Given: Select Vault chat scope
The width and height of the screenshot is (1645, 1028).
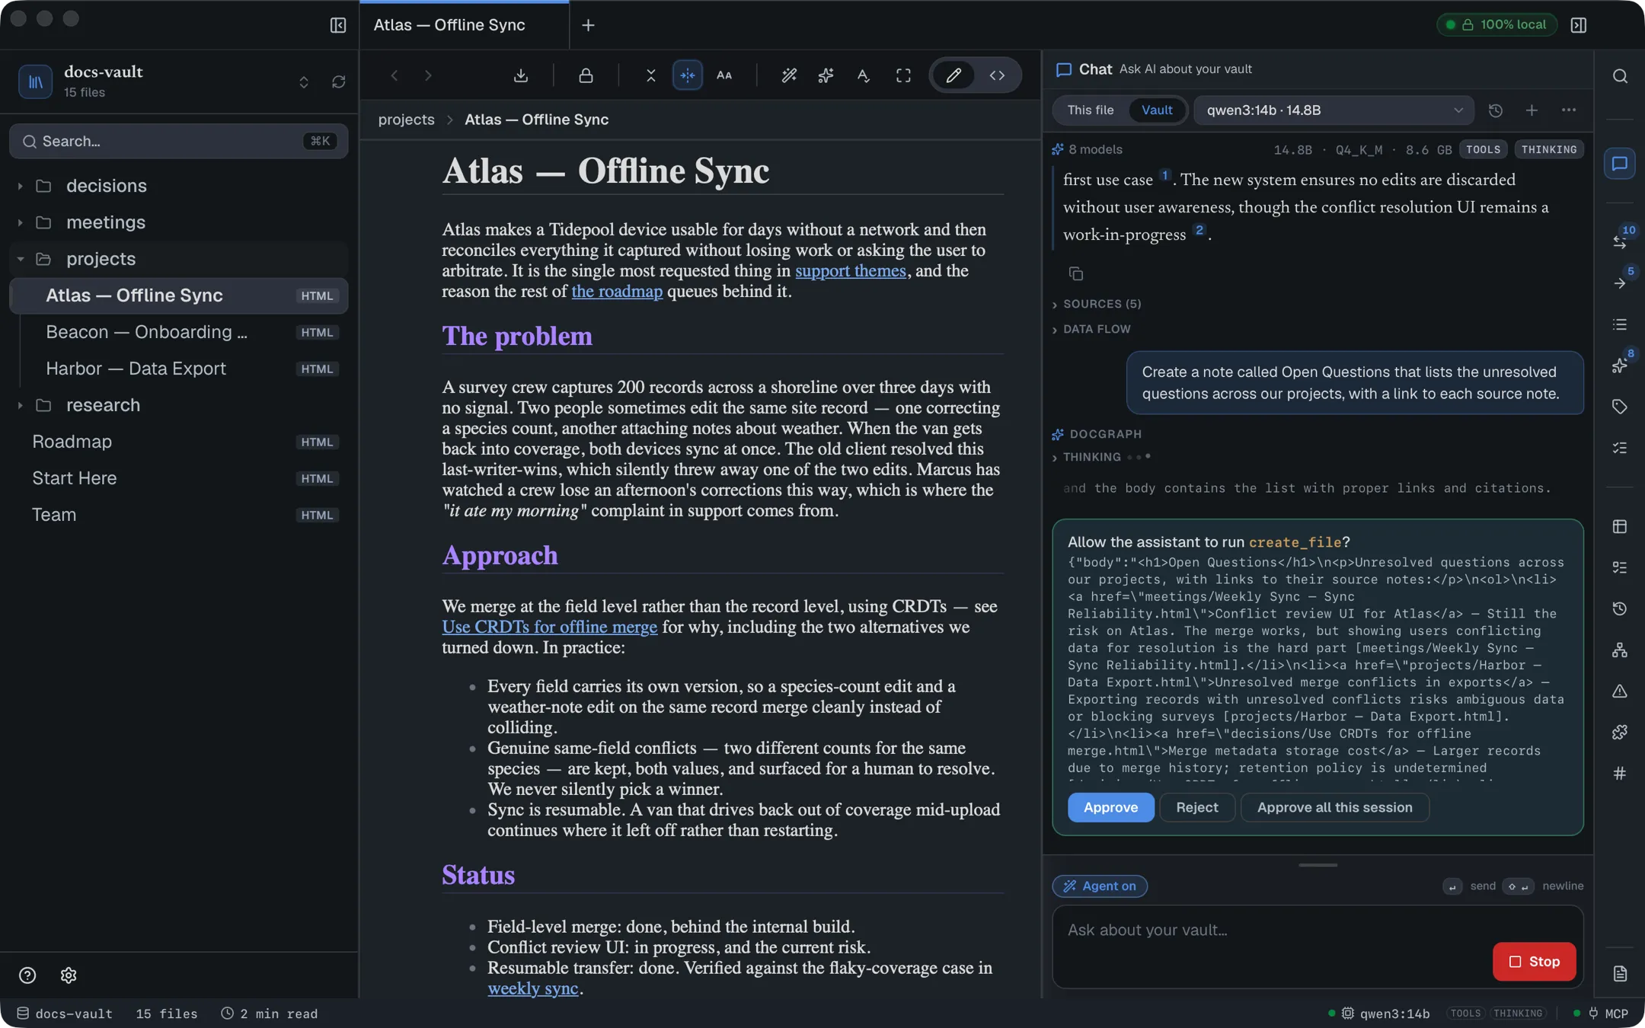Looking at the screenshot, I should [x=1157, y=110].
